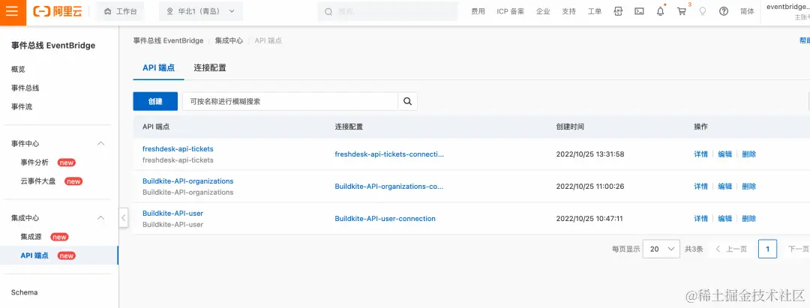The width and height of the screenshot is (810, 308).
Task: Click the 2022/10/25 11:00:26 timestamp
Action: pyautogui.click(x=590, y=187)
